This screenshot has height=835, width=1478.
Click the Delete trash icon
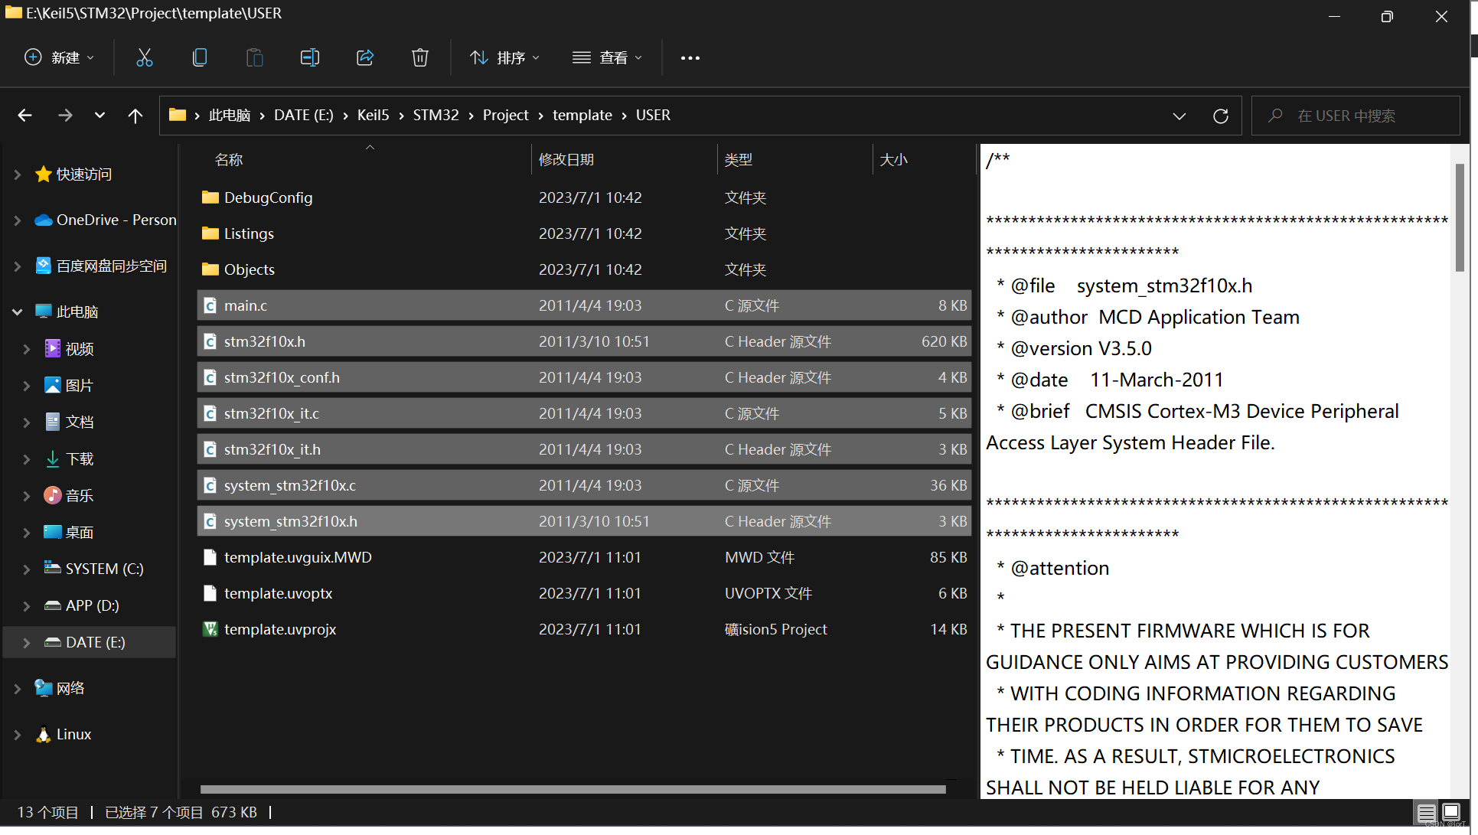420,57
